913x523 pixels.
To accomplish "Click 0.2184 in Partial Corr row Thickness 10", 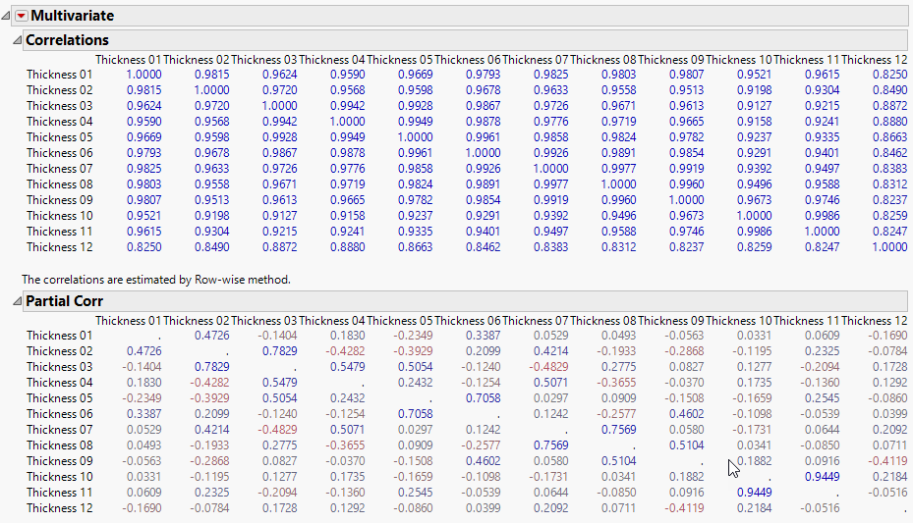I will coord(889,477).
